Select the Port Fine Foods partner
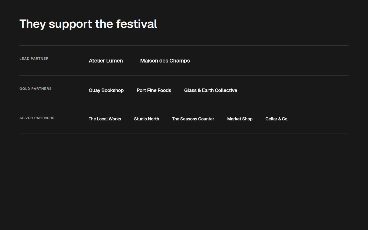This screenshot has width=368, height=230. click(154, 90)
